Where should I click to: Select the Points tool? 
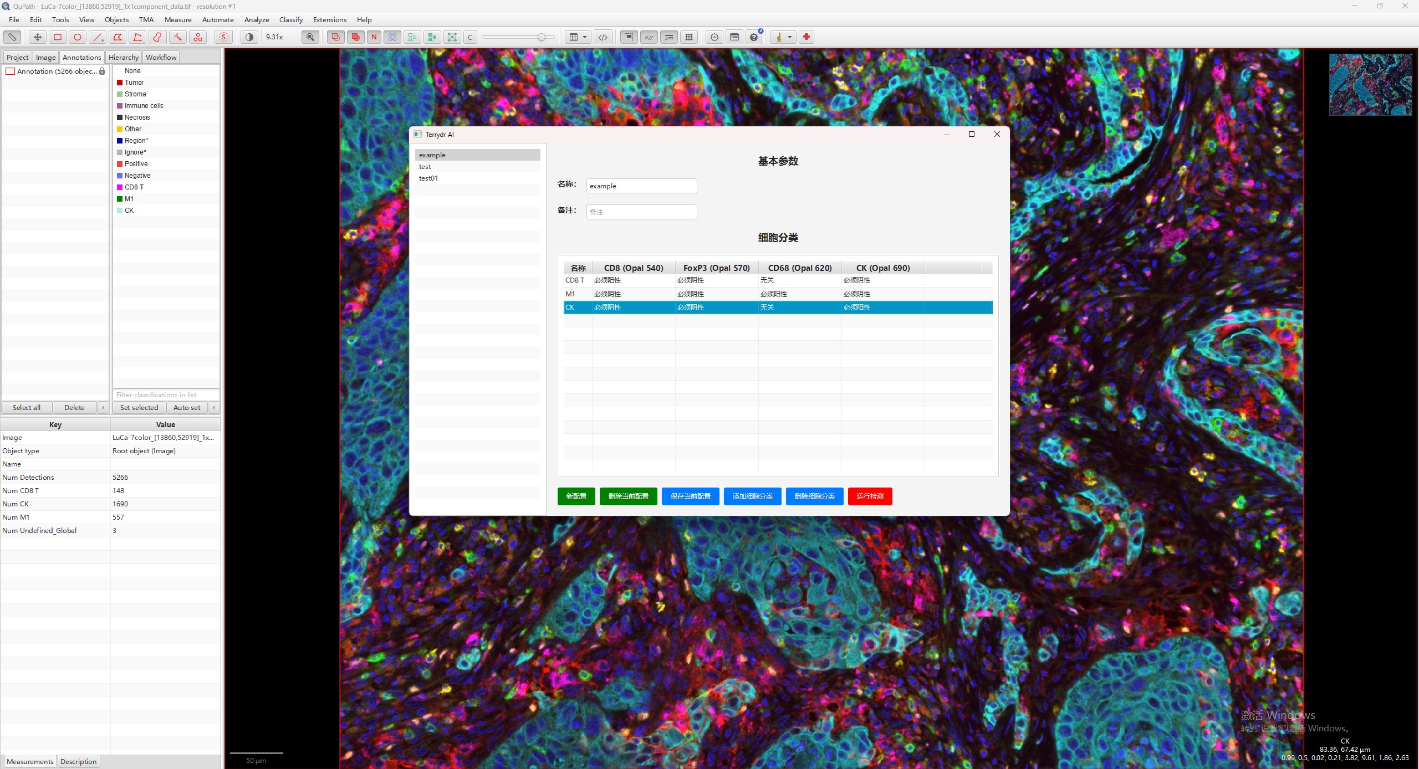197,37
